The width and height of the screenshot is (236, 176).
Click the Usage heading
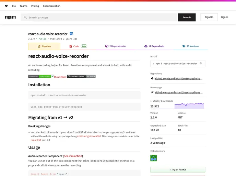[34, 147]
